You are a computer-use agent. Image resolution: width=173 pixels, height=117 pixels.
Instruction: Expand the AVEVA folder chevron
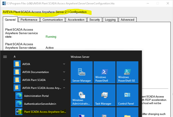point(64,64)
